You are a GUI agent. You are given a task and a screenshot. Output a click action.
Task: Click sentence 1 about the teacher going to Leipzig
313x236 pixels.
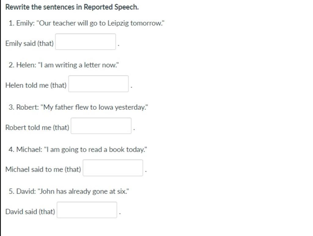(x=87, y=23)
